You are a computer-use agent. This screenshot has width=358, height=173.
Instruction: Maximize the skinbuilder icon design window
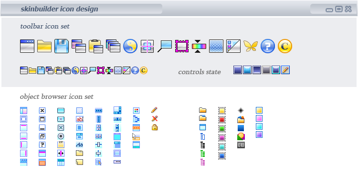coord(339,9)
